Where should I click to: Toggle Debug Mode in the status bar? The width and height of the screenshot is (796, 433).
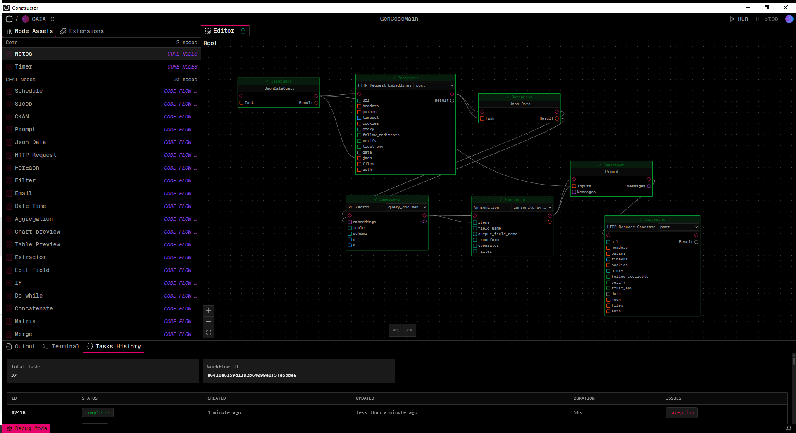[26, 428]
